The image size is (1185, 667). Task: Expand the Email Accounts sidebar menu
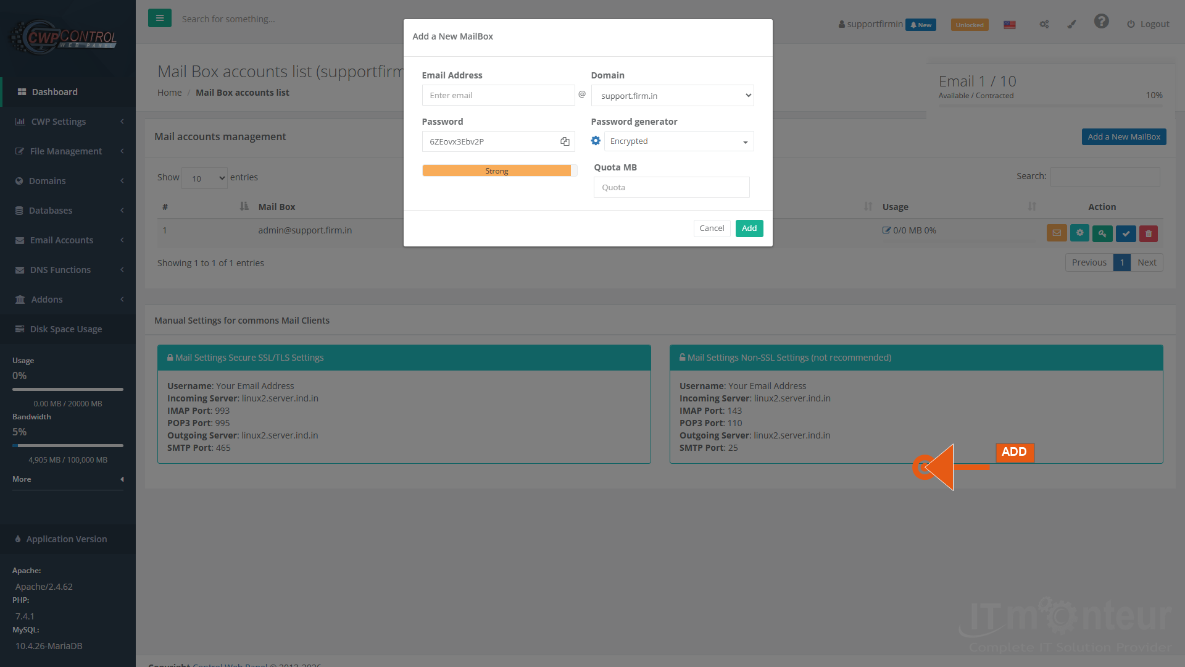pos(68,240)
